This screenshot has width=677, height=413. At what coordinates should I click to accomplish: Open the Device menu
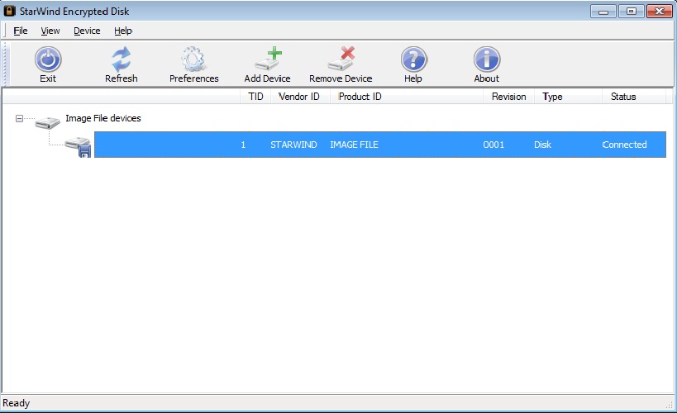tap(87, 31)
